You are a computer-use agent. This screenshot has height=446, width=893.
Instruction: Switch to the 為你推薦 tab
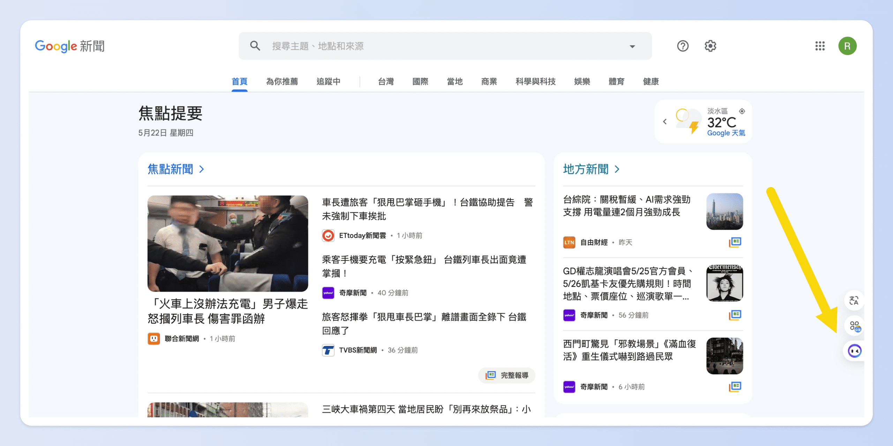[x=282, y=82]
